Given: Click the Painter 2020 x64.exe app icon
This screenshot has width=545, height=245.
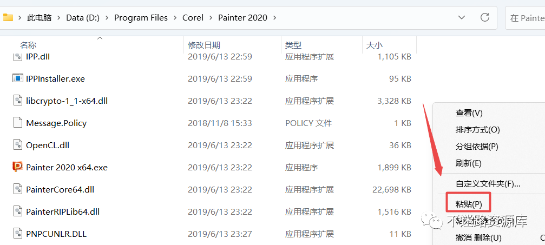Looking at the screenshot, I should click(17, 167).
